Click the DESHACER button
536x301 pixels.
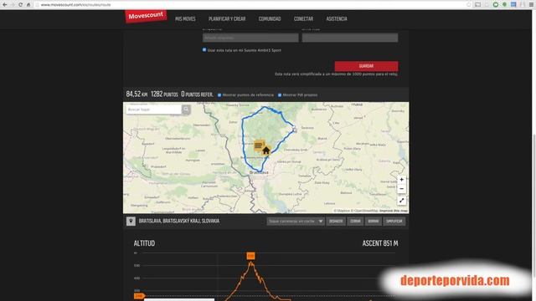[336, 221]
